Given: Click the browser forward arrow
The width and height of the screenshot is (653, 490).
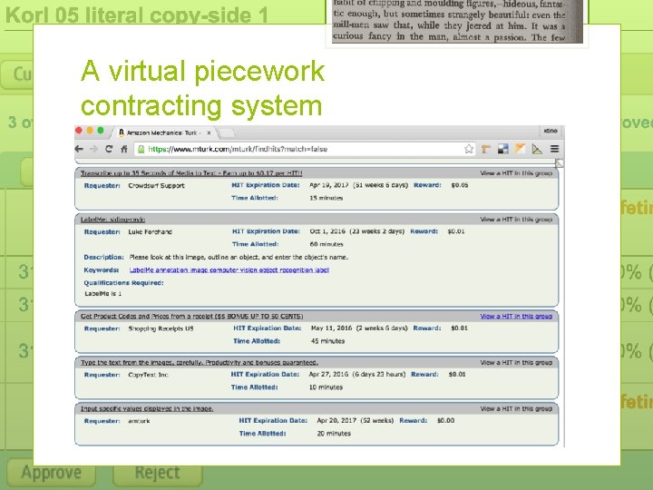Looking at the screenshot, I should coord(93,149).
